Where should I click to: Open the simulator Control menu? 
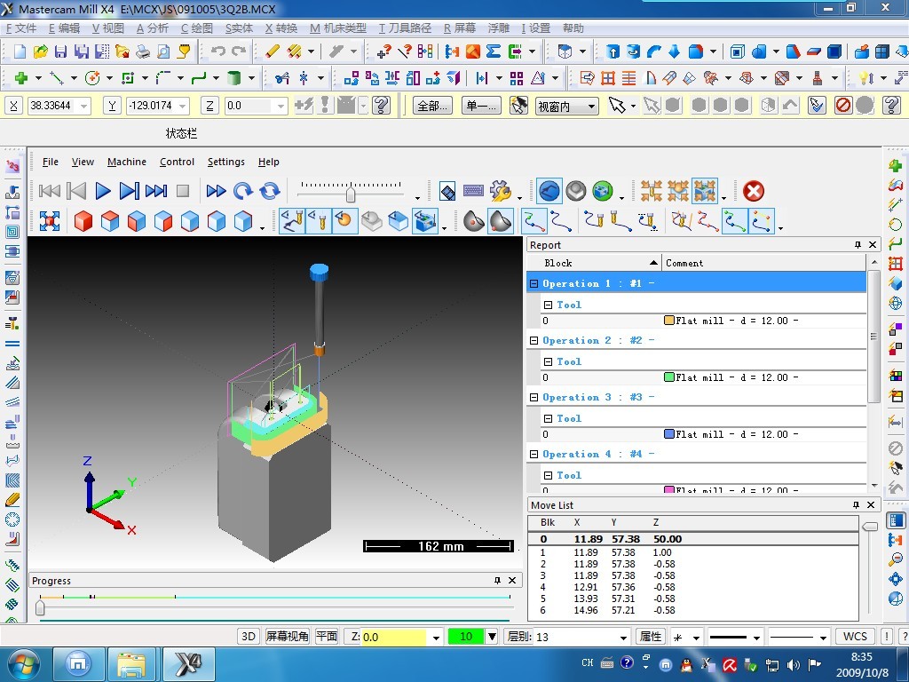177,162
